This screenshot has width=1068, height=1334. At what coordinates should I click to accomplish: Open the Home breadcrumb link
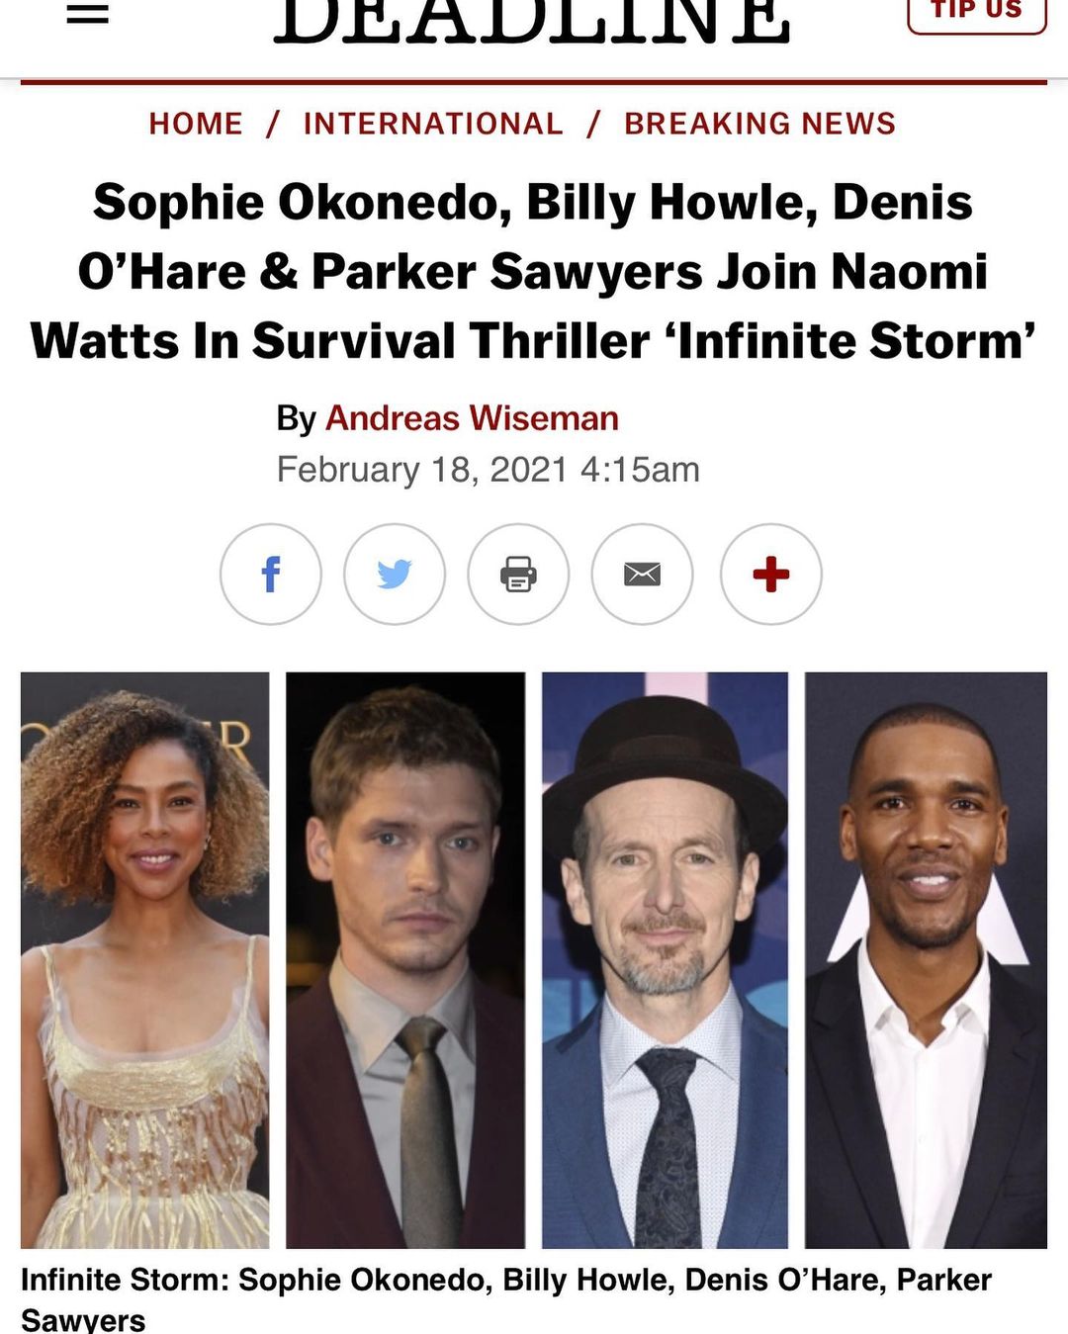[196, 124]
